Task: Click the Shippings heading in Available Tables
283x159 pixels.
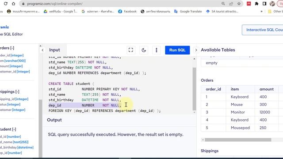Action: coord(210,151)
